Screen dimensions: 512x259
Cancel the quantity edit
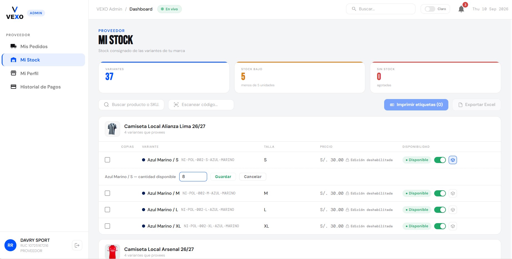(x=253, y=177)
